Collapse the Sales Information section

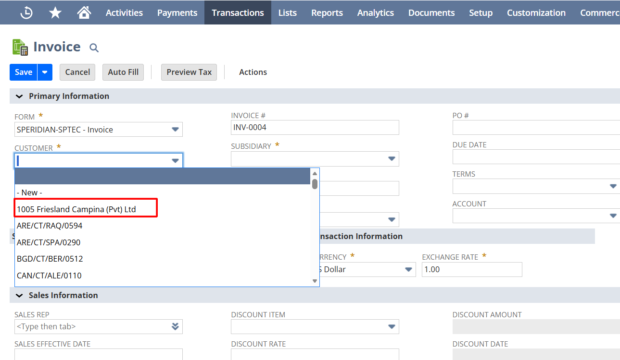click(19, 295)
